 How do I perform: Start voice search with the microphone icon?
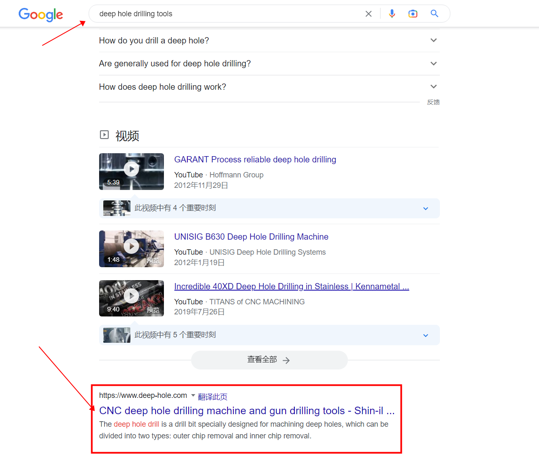pyautogui.click(x=392, y=14)
